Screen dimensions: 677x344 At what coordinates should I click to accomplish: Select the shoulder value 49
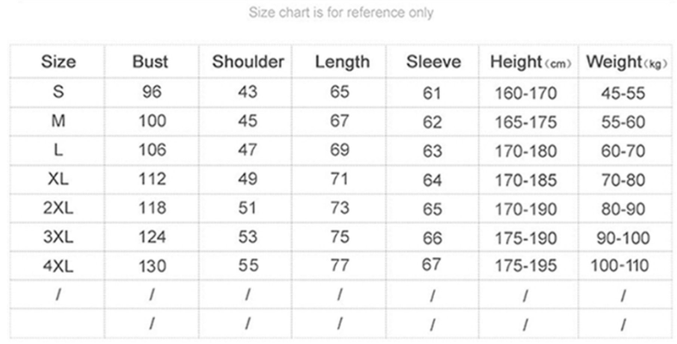pyautogui.click(x=247, y=179)
